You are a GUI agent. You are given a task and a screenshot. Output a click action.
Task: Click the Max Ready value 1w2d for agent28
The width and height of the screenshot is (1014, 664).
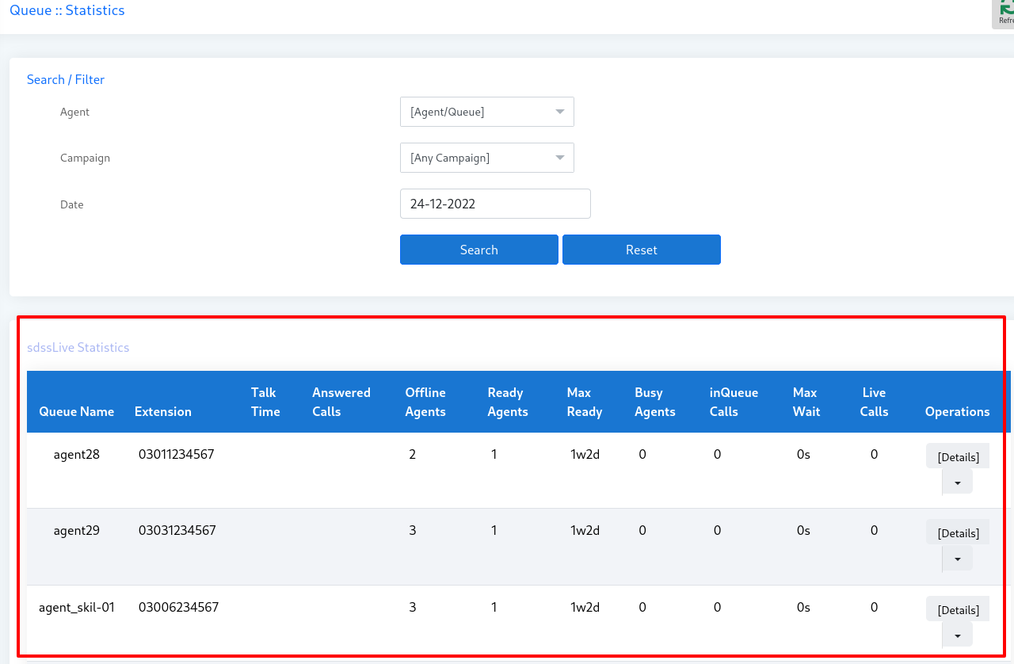click(585, 454)
